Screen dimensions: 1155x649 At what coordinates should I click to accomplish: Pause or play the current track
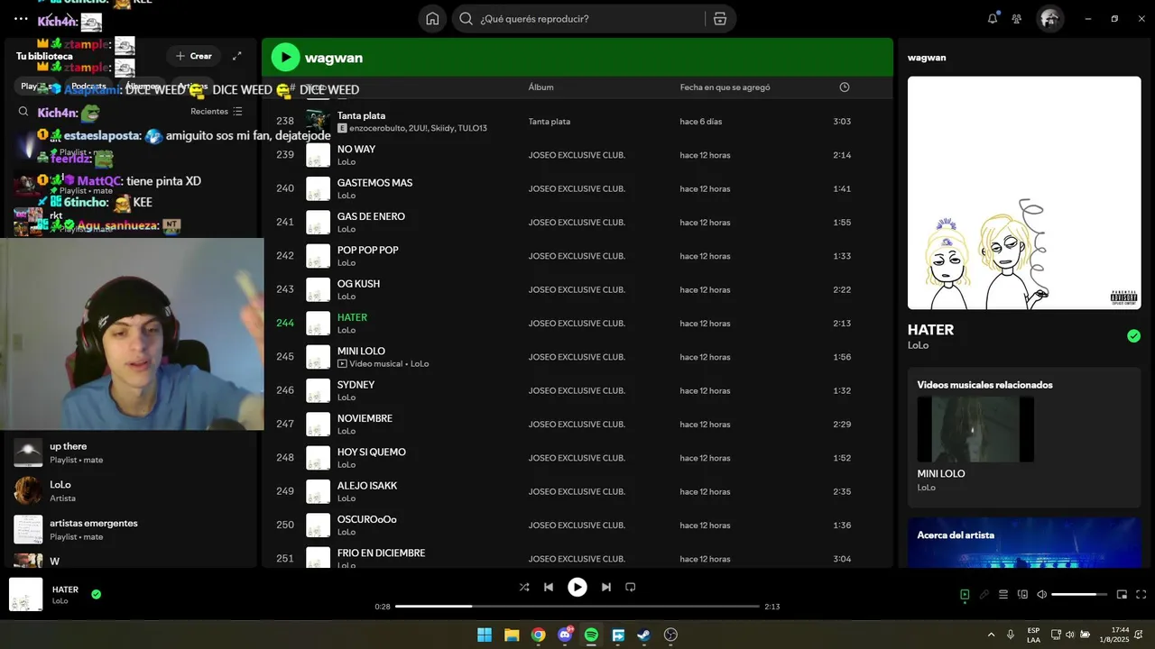[577, 587]
